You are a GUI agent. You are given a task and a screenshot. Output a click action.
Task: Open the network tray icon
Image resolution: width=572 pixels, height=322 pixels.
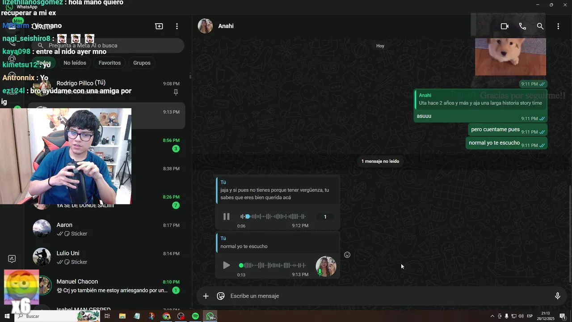pos(514,316)
